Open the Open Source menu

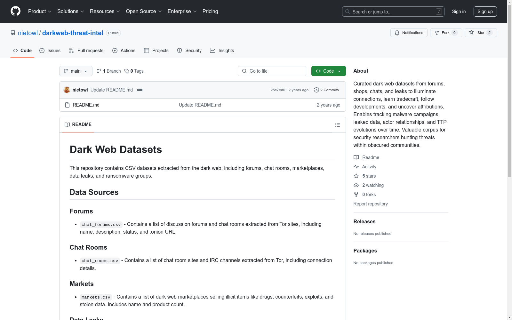pos(144,12)
